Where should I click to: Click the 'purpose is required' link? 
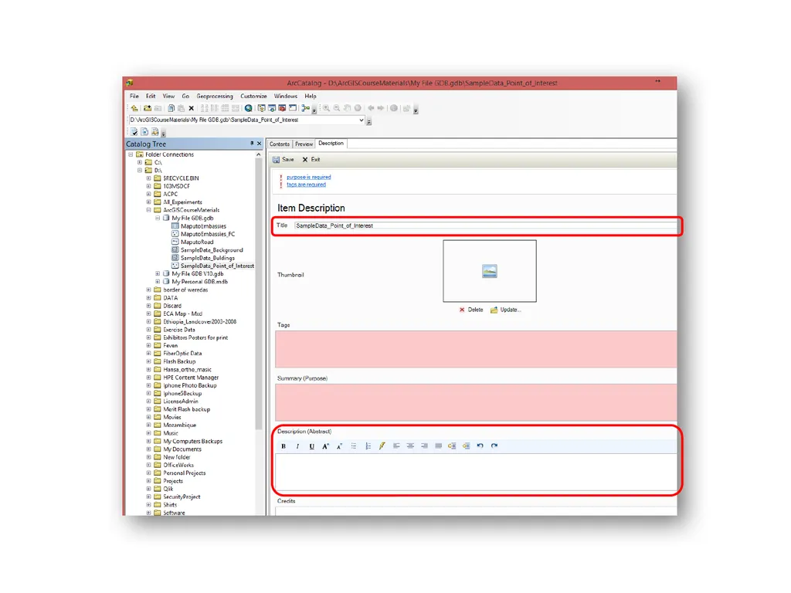(309, 177)
